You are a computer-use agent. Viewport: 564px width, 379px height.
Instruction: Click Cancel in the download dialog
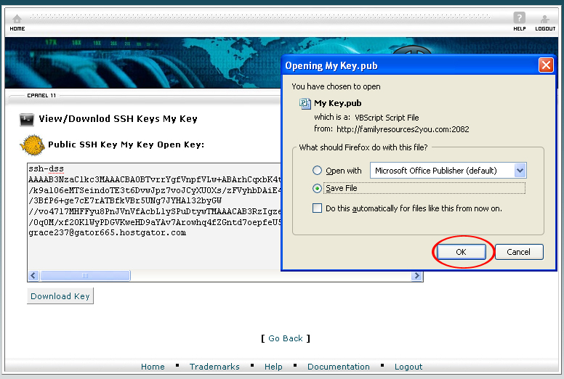(519, 252)
